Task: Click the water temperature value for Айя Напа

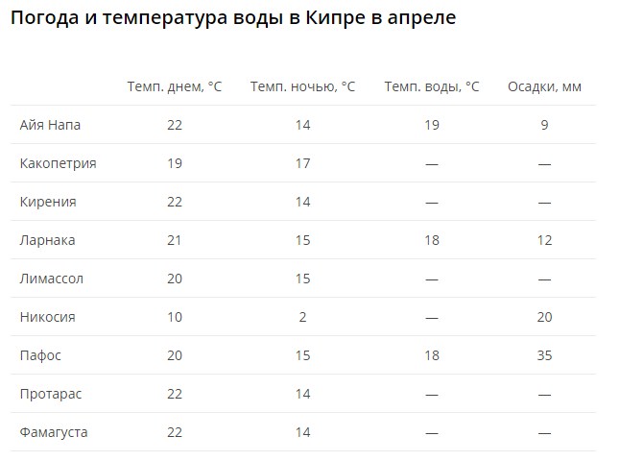Action: click(x=432, y=125)
